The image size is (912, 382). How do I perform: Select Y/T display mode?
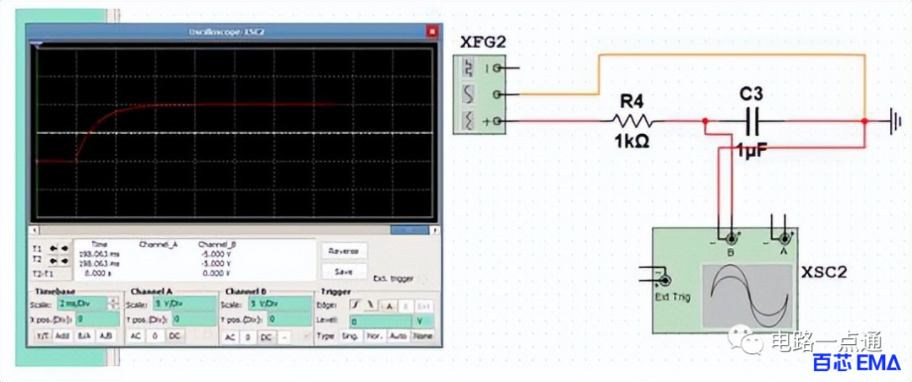[42, 336]
